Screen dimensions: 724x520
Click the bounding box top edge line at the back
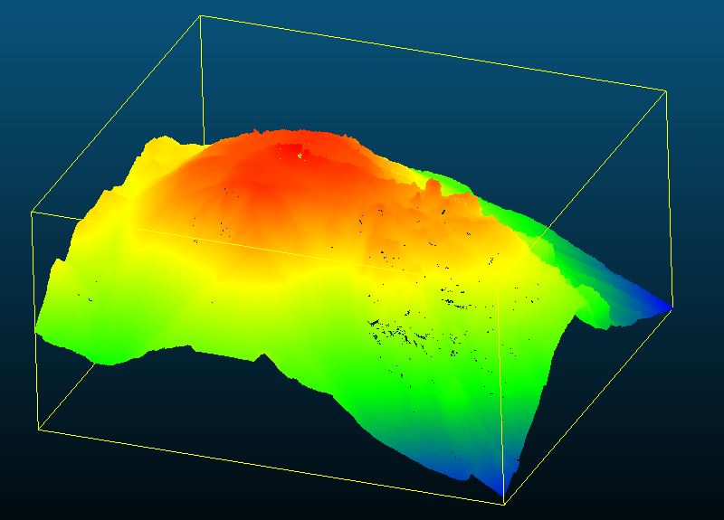[434, 52]
